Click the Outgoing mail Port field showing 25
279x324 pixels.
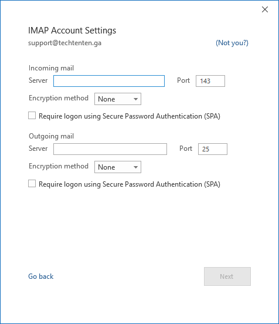213,149
